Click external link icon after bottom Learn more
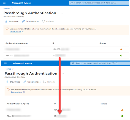130x120 pixels. click(x=24, y=92)
